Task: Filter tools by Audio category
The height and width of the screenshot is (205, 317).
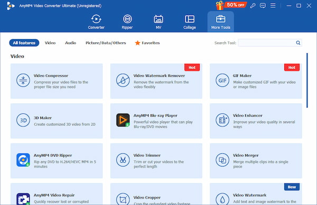Action: 71,43
